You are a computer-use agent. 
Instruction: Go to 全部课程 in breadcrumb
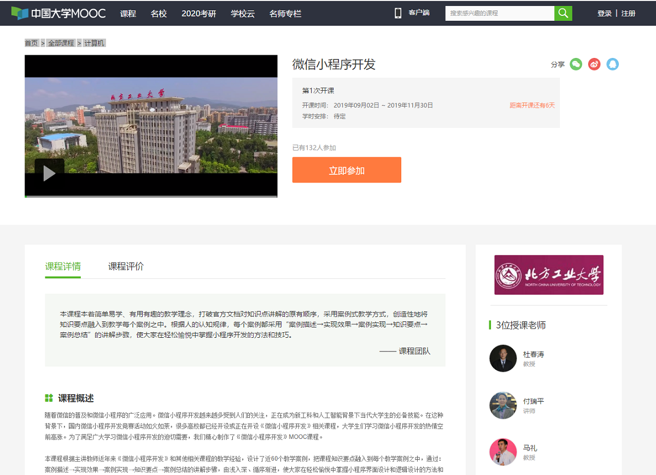pyautogui.click(x=61, y=43)
